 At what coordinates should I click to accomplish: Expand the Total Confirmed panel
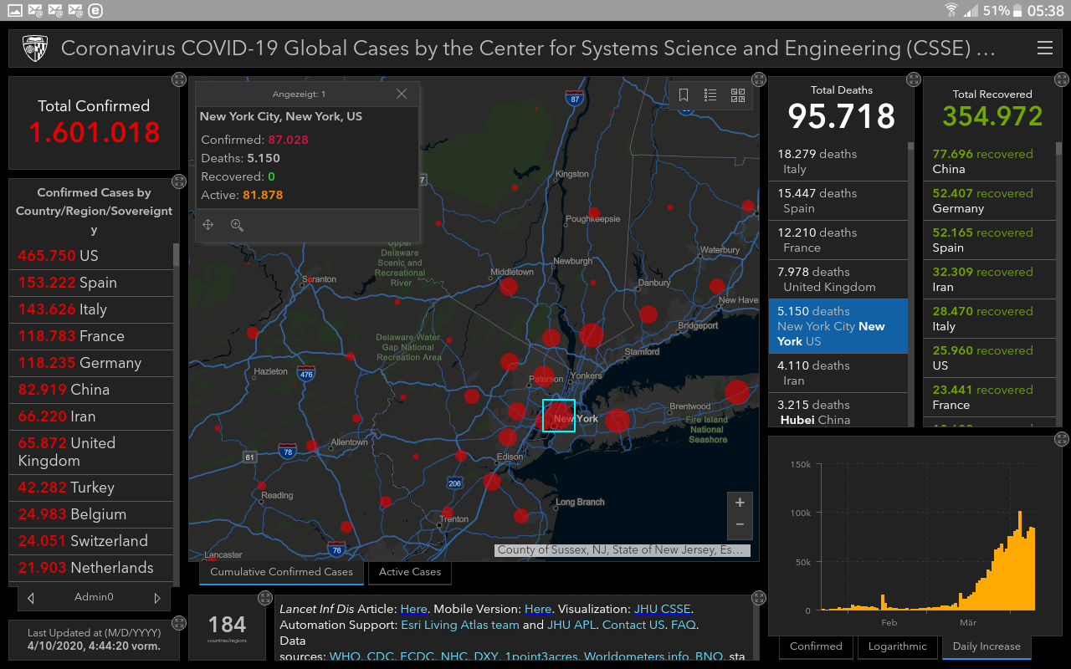(178, 79)
